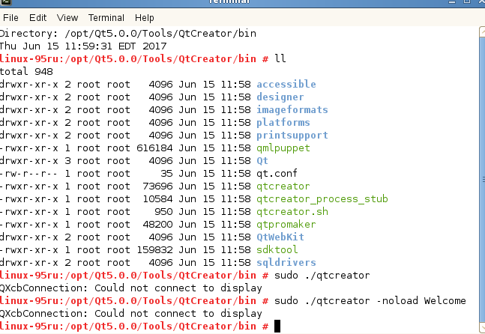Click the 'platforms' directory name

(283, 122)
